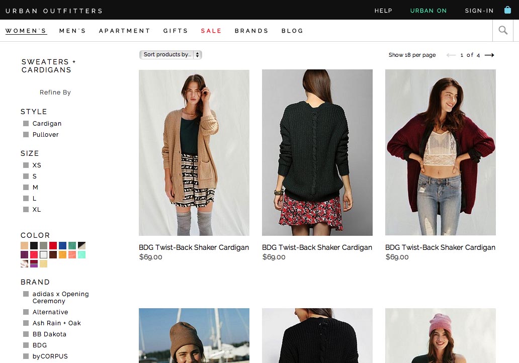Open the Urban On link
519x363 pixels.
[x=428, y=11]
